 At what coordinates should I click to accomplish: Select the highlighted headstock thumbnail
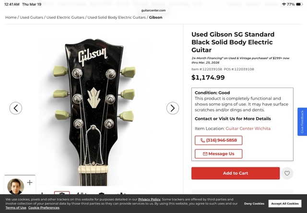[62, 194]
